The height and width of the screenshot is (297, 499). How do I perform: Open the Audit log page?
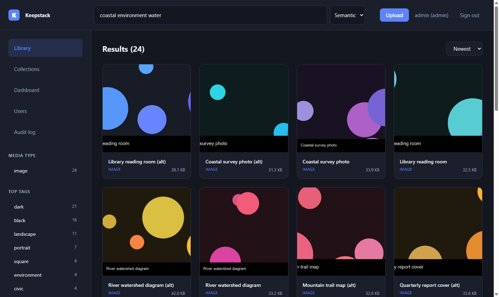point(45,132)
